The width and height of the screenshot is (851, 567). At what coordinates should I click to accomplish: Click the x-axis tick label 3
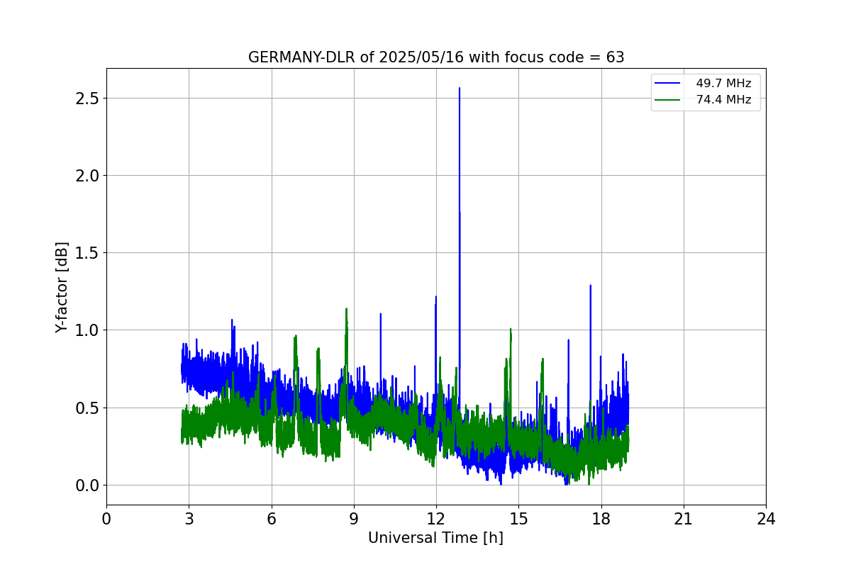click(189, 520)
